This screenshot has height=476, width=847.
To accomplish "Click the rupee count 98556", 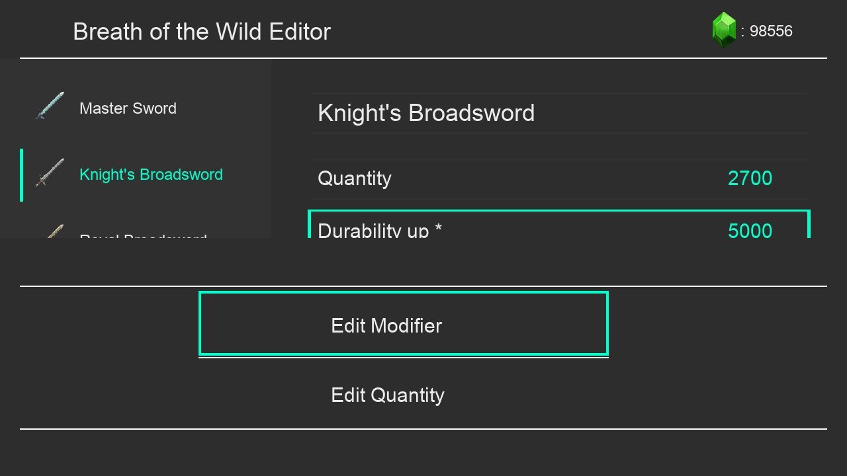I will click(771, 31).
